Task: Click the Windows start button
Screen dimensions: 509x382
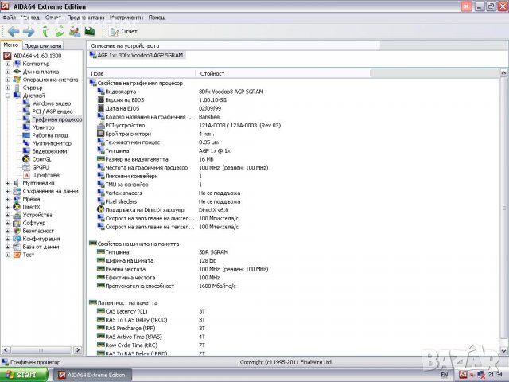Action: (x=22, y=374)
